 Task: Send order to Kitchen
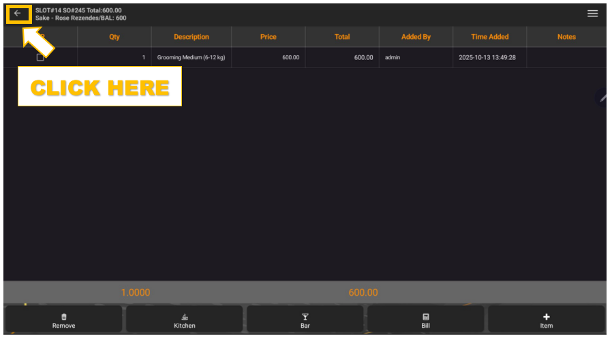click(x=184, y=320)
